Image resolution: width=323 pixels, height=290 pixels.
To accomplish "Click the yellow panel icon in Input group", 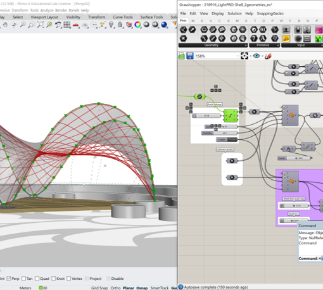I will (x=286, y=39).
